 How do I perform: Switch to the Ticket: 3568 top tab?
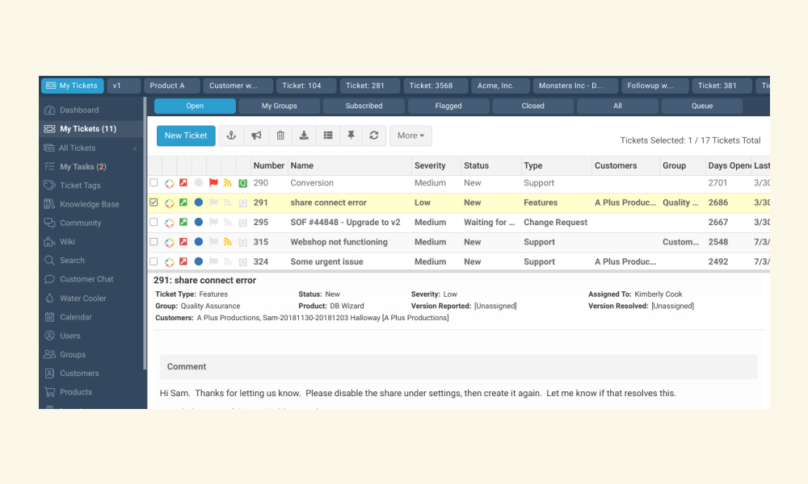pos(436,86)
